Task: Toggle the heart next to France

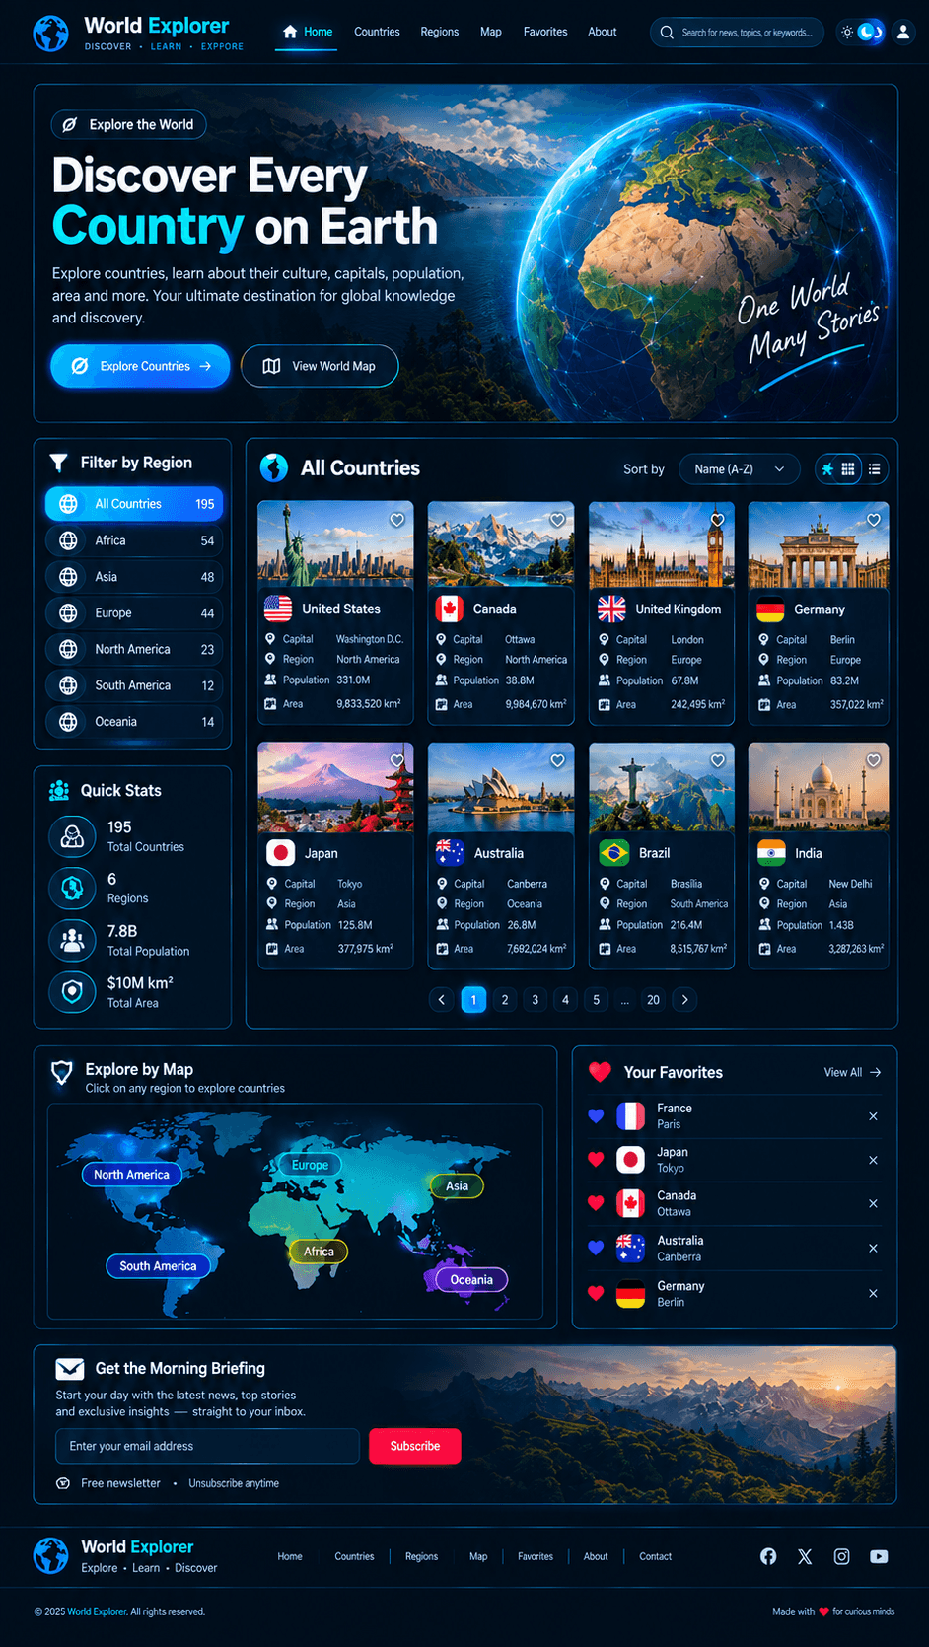Action: 596,1116
